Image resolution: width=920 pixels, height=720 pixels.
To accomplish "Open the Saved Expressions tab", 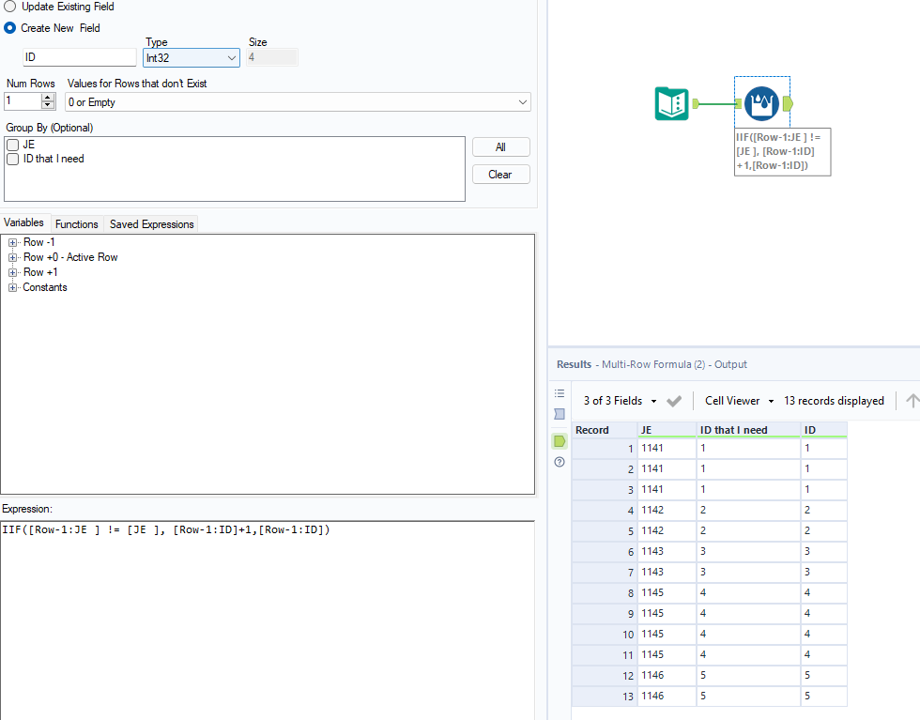I will click(150, 223).
